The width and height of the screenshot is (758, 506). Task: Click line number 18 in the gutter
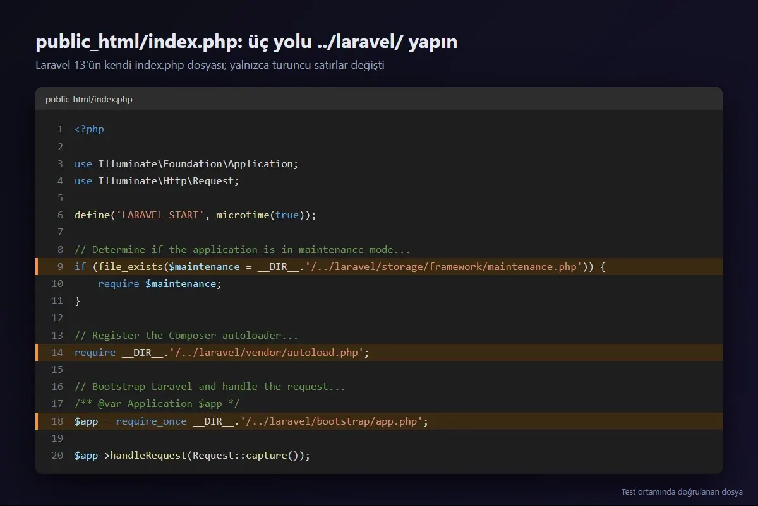57,421
